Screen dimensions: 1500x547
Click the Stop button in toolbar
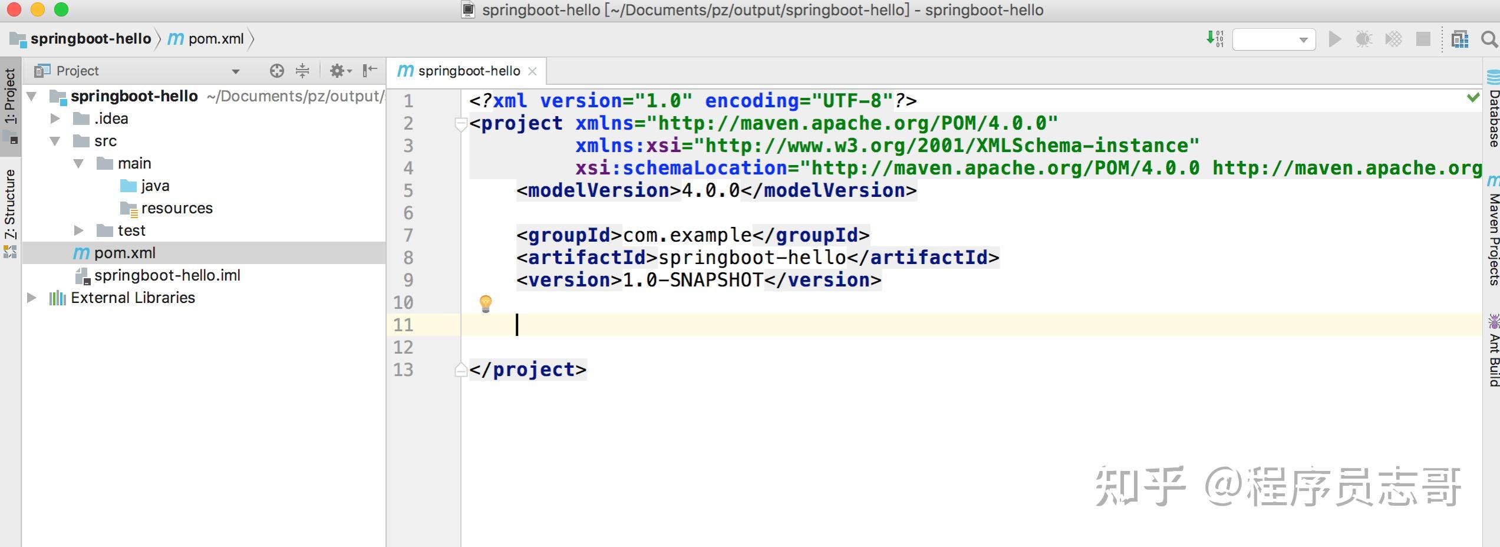(1423, 39)
